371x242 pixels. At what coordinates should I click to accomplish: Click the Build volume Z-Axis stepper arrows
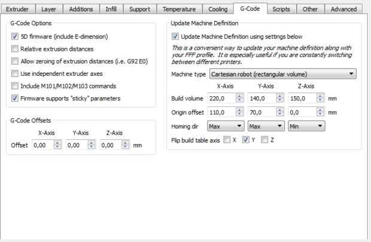(x=321, y=98)
